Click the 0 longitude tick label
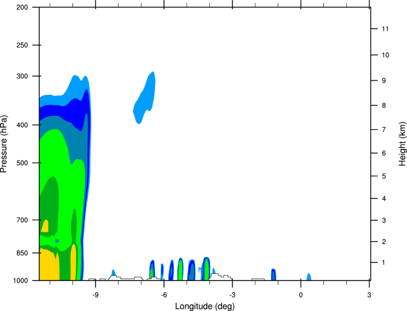Screen dimensions: 407x311 [301, 295]
